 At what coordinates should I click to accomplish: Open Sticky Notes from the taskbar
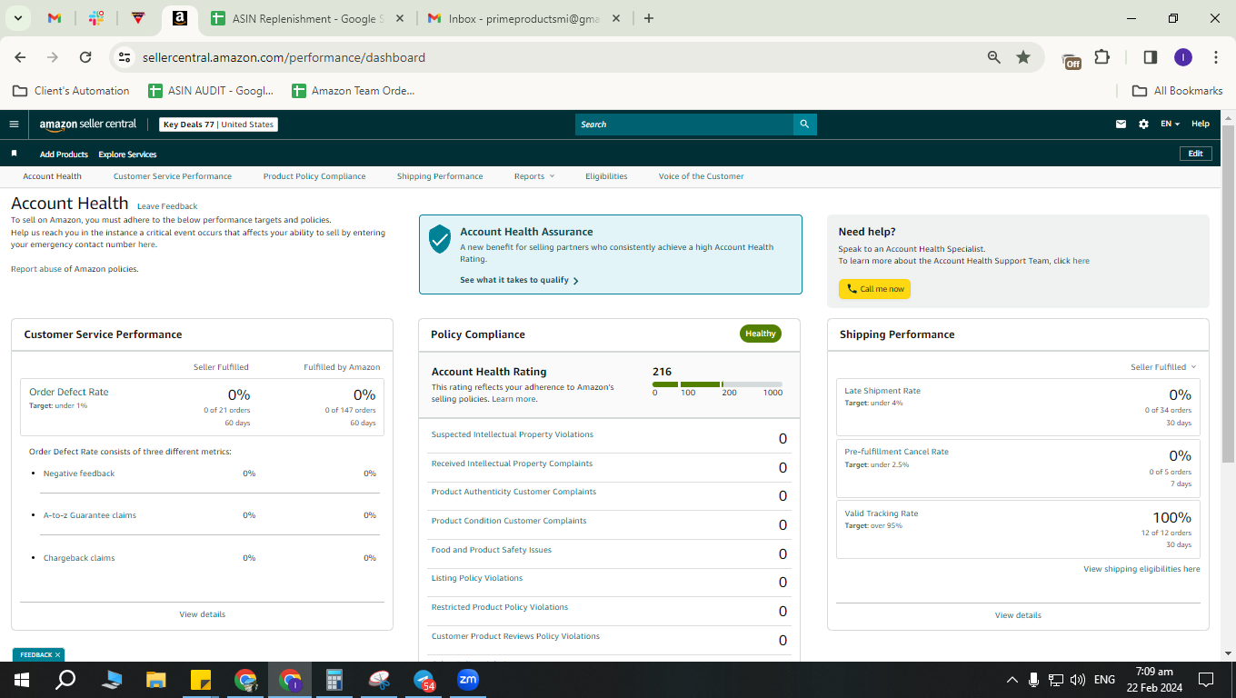201,680
